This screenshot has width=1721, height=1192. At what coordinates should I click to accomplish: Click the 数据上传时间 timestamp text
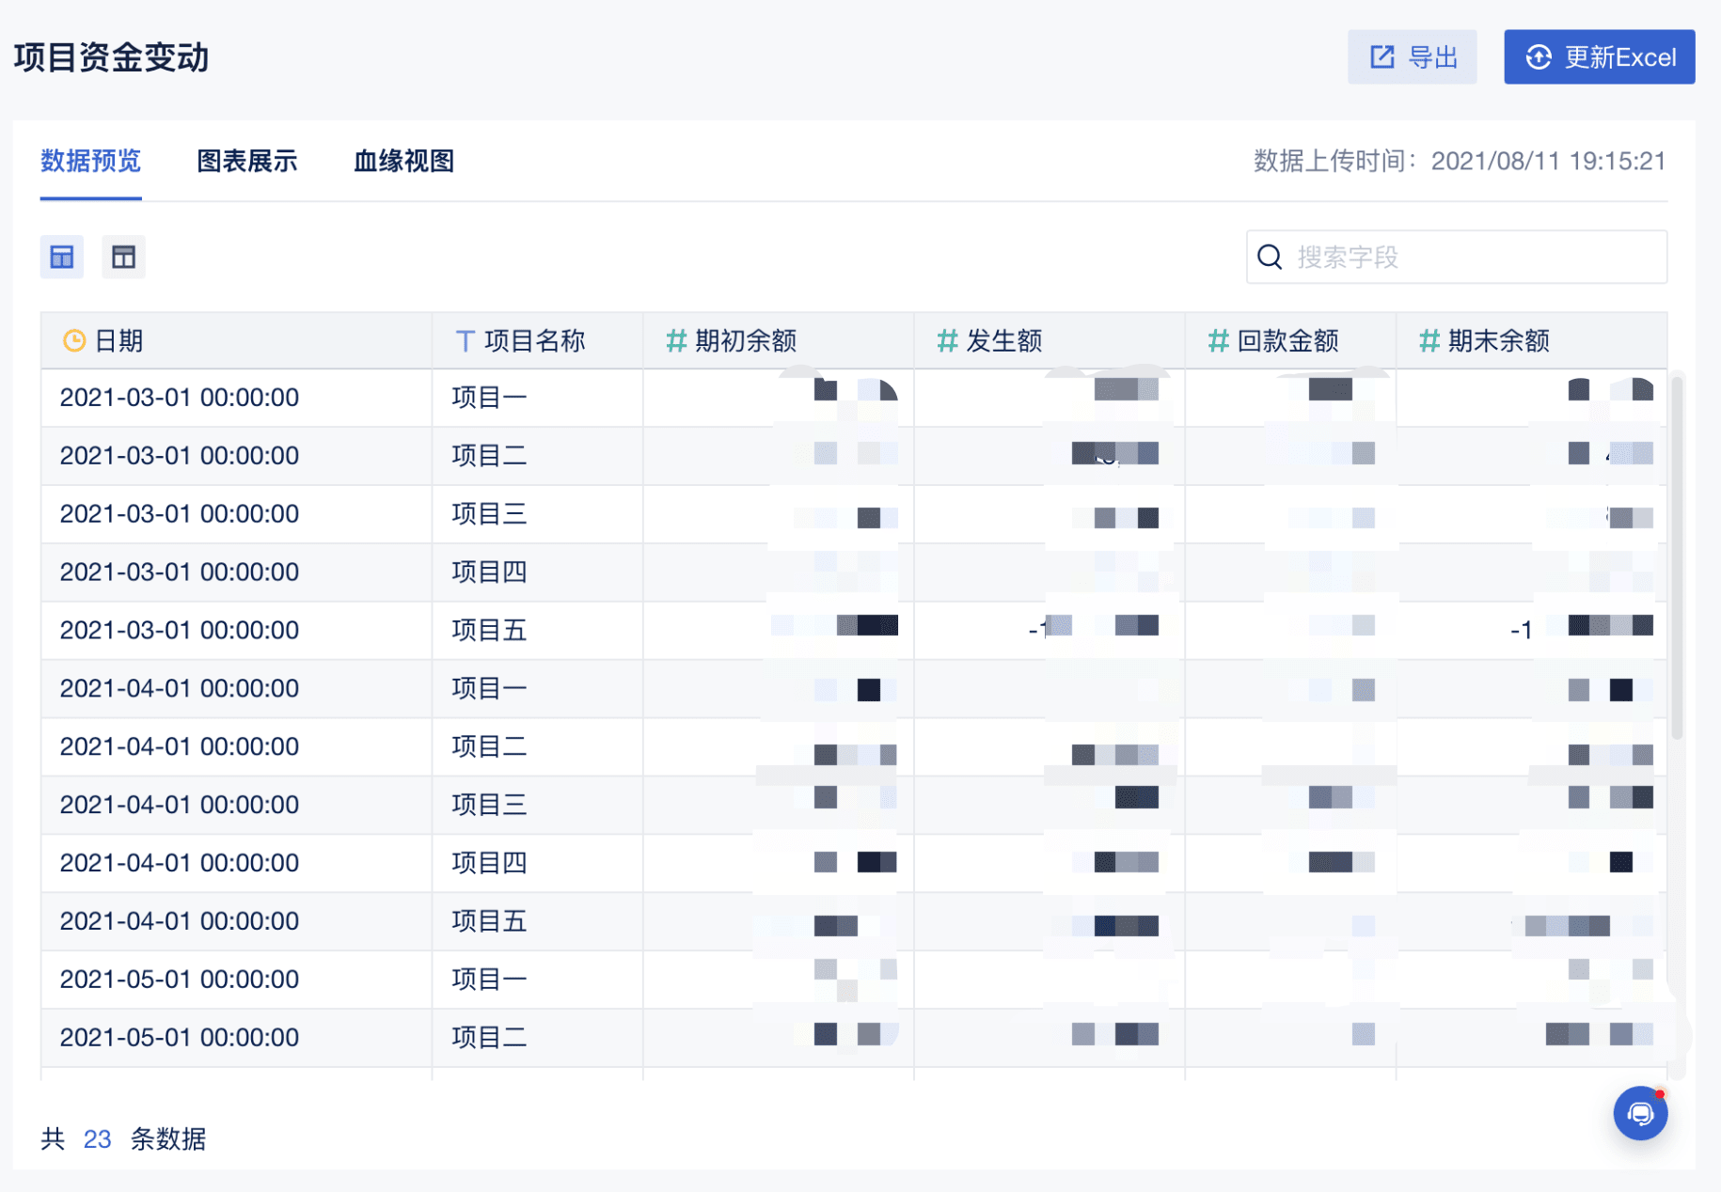coord(1460,161)
